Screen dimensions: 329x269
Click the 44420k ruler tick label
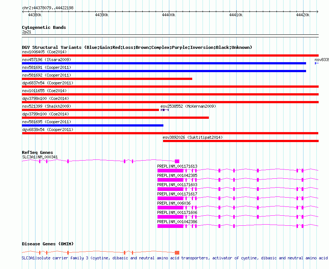303,15
